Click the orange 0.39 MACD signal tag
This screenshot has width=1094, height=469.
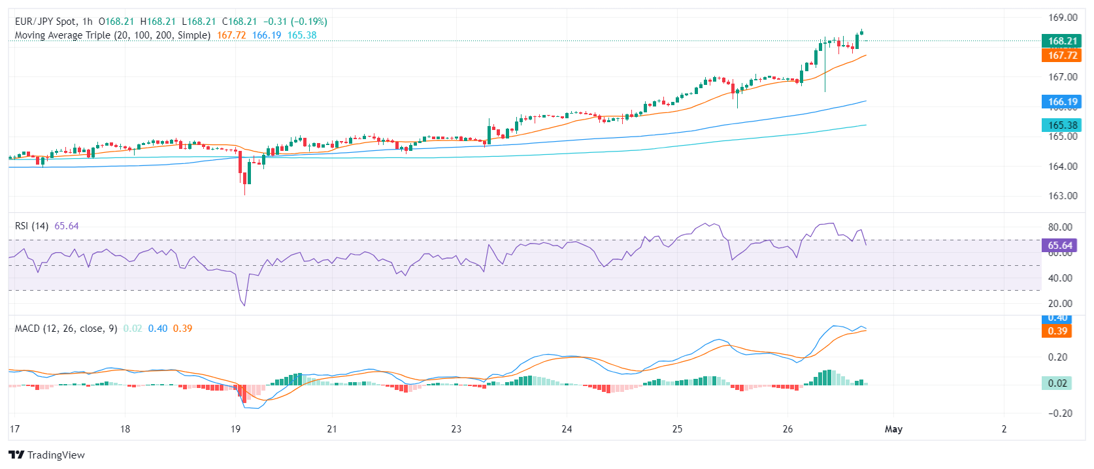(x=1057, y=331)
